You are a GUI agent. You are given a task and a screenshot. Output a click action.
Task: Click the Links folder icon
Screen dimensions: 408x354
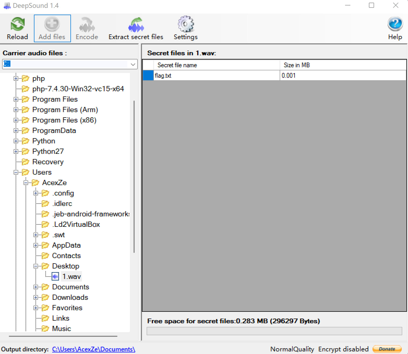45,318
